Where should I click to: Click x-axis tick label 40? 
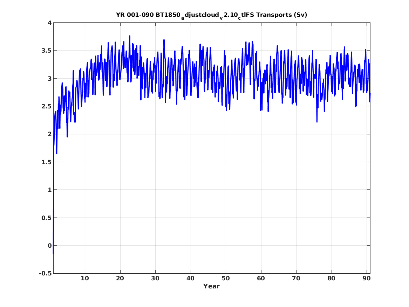click(190, 279)
